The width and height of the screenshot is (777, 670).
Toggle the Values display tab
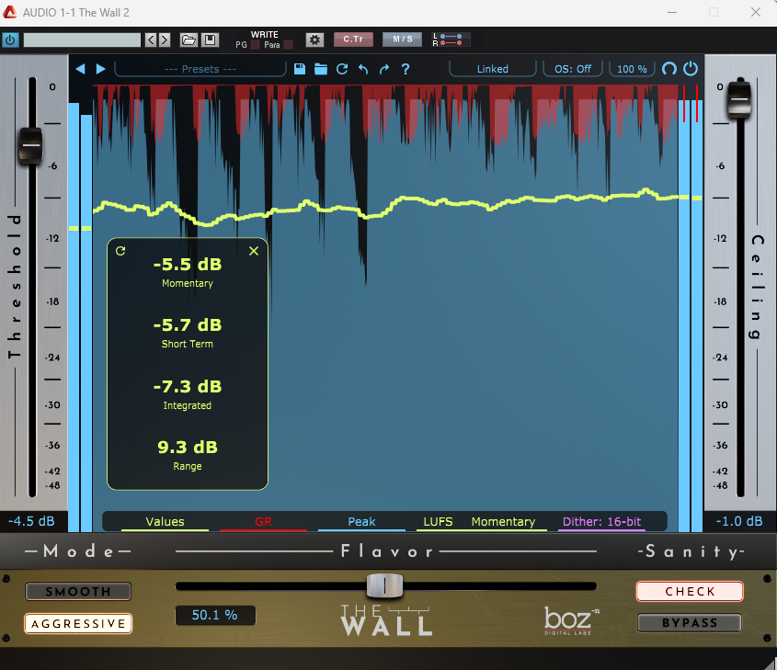(165, 522)
